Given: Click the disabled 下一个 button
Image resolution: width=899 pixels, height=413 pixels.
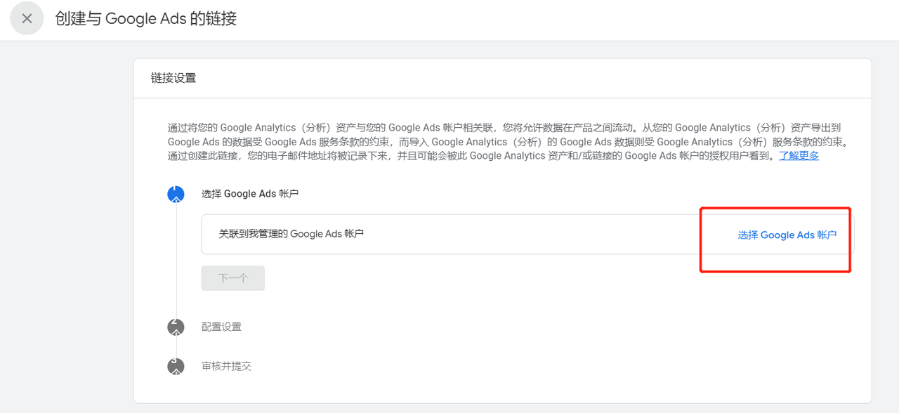Looking at the screenshot, I should click(233, 278).
